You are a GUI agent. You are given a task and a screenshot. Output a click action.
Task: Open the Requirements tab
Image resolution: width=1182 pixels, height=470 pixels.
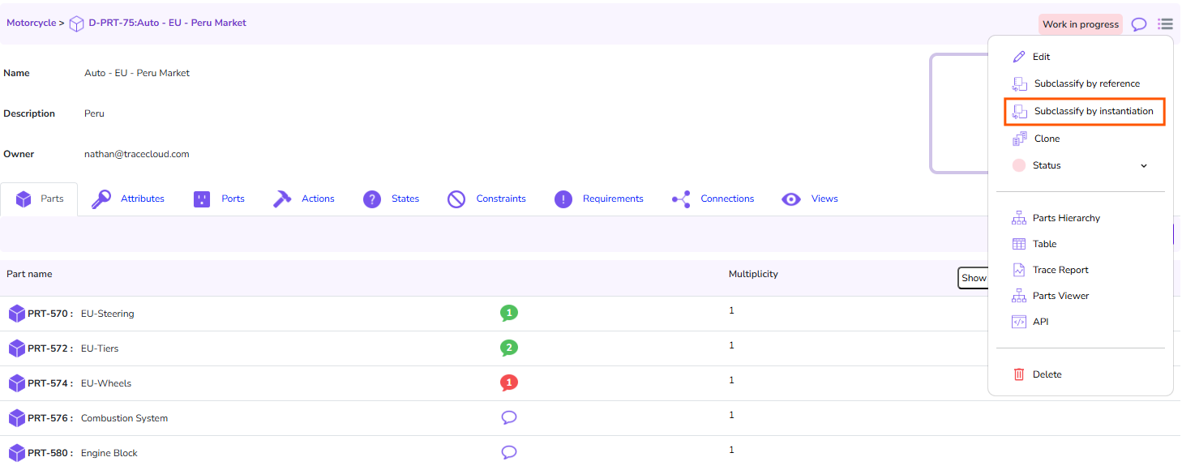(x=599, y=199)
